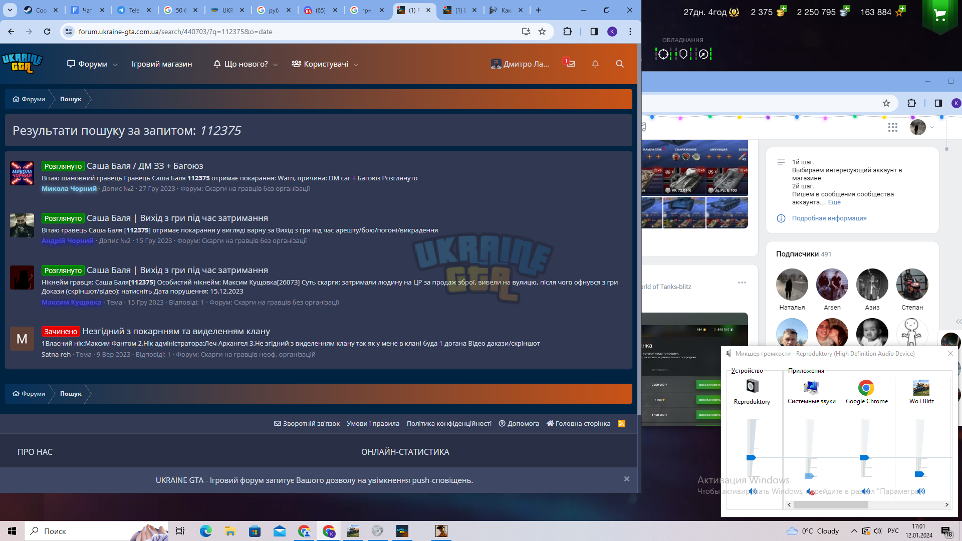
Task: Open 'Подробная информация' in VK community
Action: [829, 218]
